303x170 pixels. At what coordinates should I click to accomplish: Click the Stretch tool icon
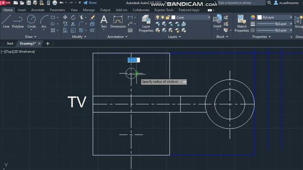click(x=65, y=30)
